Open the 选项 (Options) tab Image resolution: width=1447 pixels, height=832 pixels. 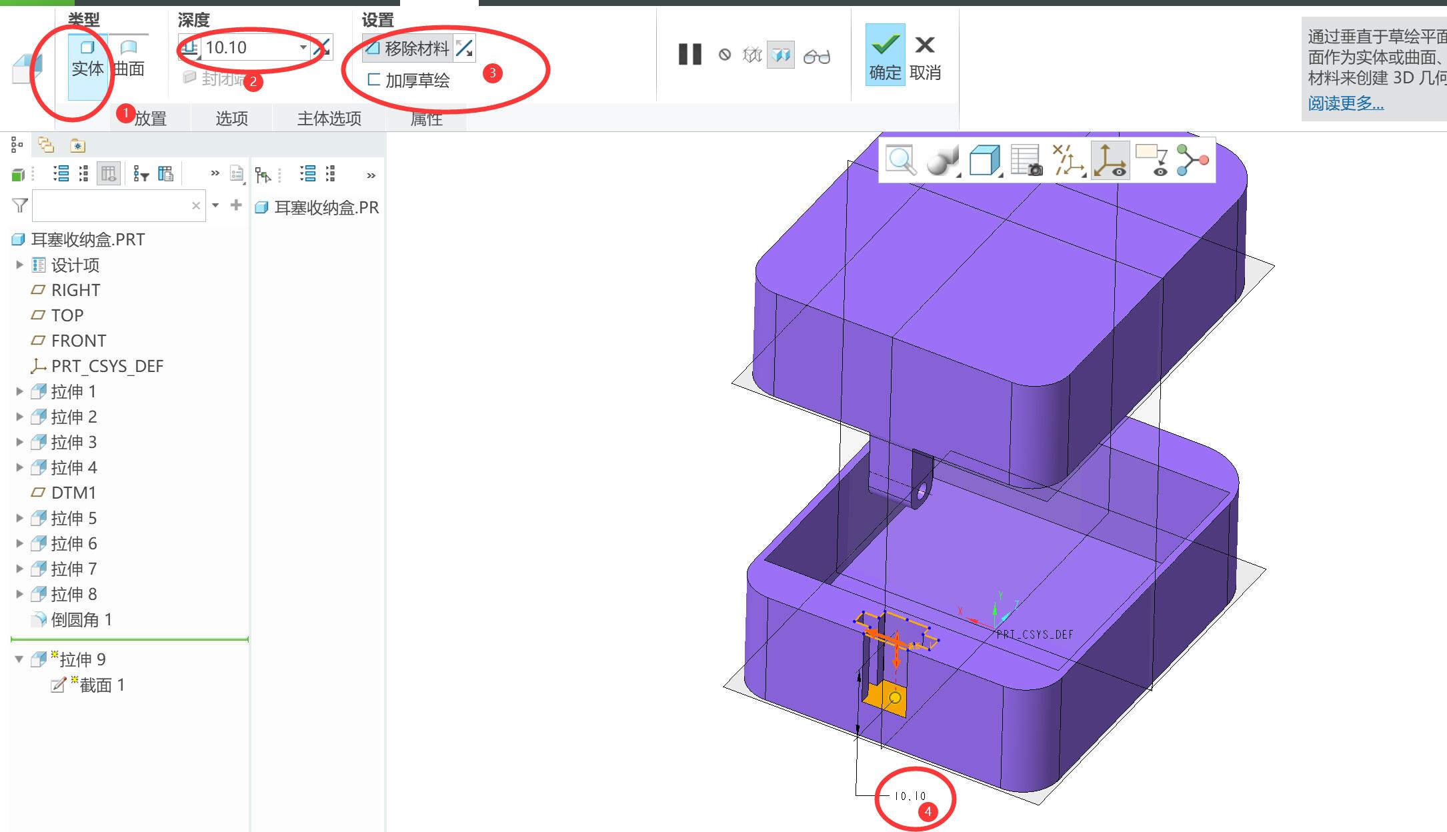click(231, 119)
